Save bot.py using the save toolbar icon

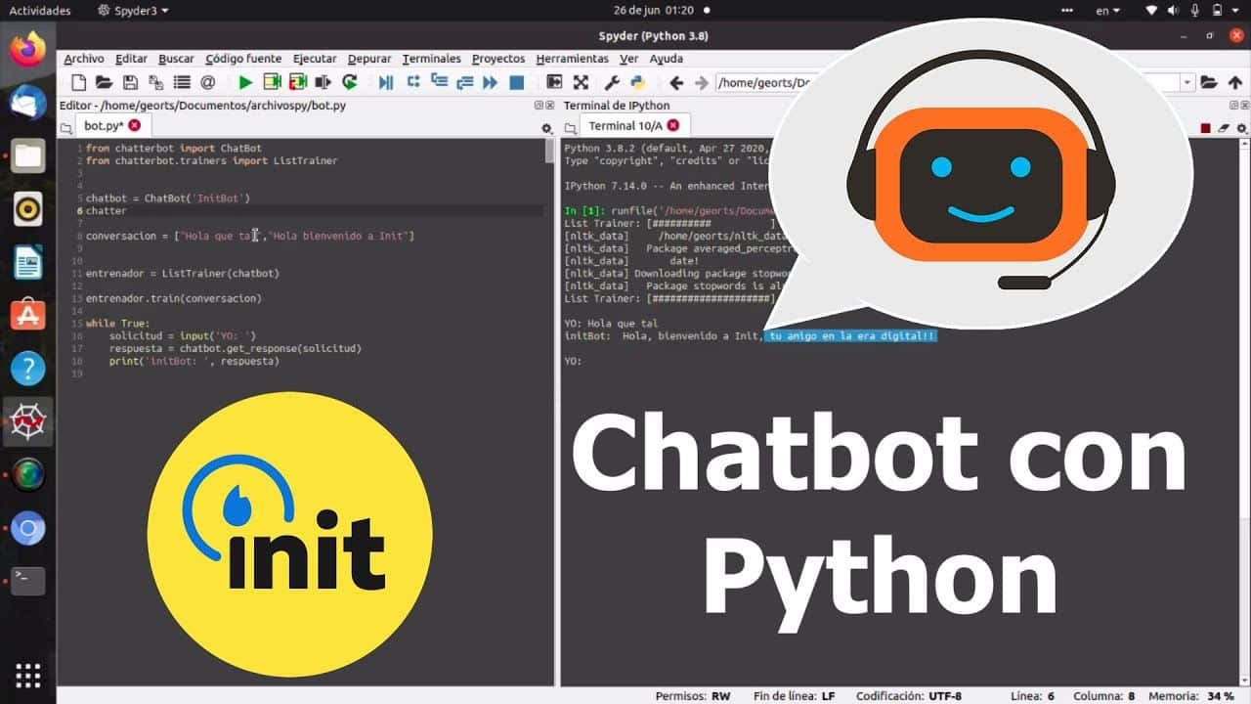[x=129, y=82]
